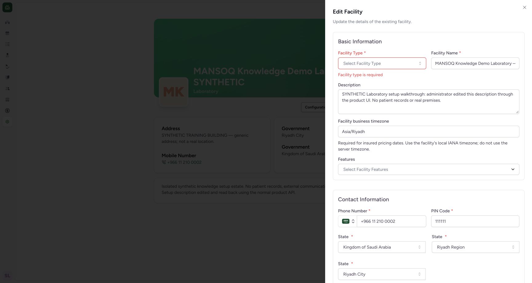The image size is (532, 283).
Task: Edit the PIN Code field
Action: (x=475, y=221)
